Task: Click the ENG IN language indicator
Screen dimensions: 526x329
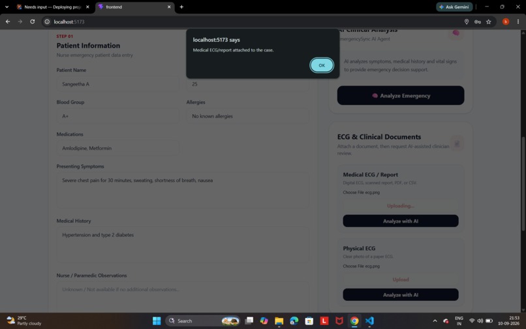Action: [459, 321]
